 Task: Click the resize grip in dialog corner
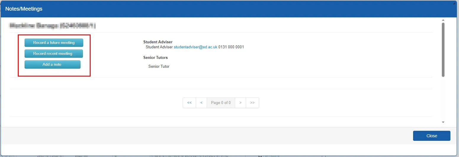[x=454, y=3]
